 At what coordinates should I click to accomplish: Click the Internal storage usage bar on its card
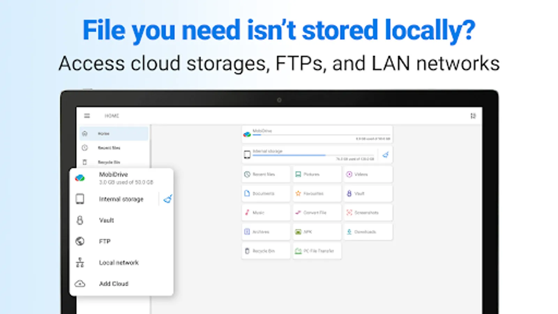[x=313, y=155]
